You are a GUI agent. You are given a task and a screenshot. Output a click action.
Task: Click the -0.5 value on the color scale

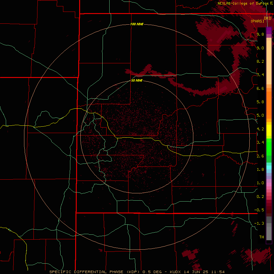tap(259, 210)
